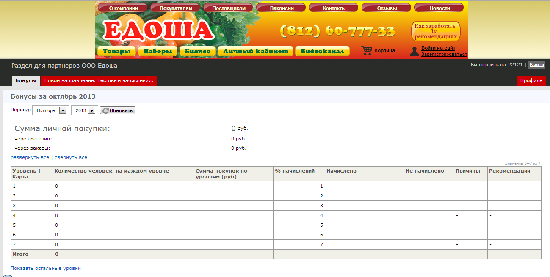Open Поставщикам menu item
Viewport: 550px width, 277px height.
[229, 8]
